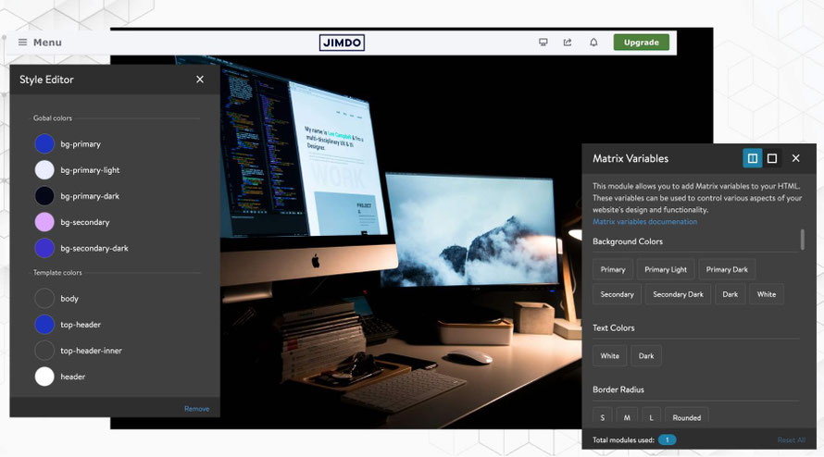
Task: Close the Style Editor panel
Action: tap(200, 80)
